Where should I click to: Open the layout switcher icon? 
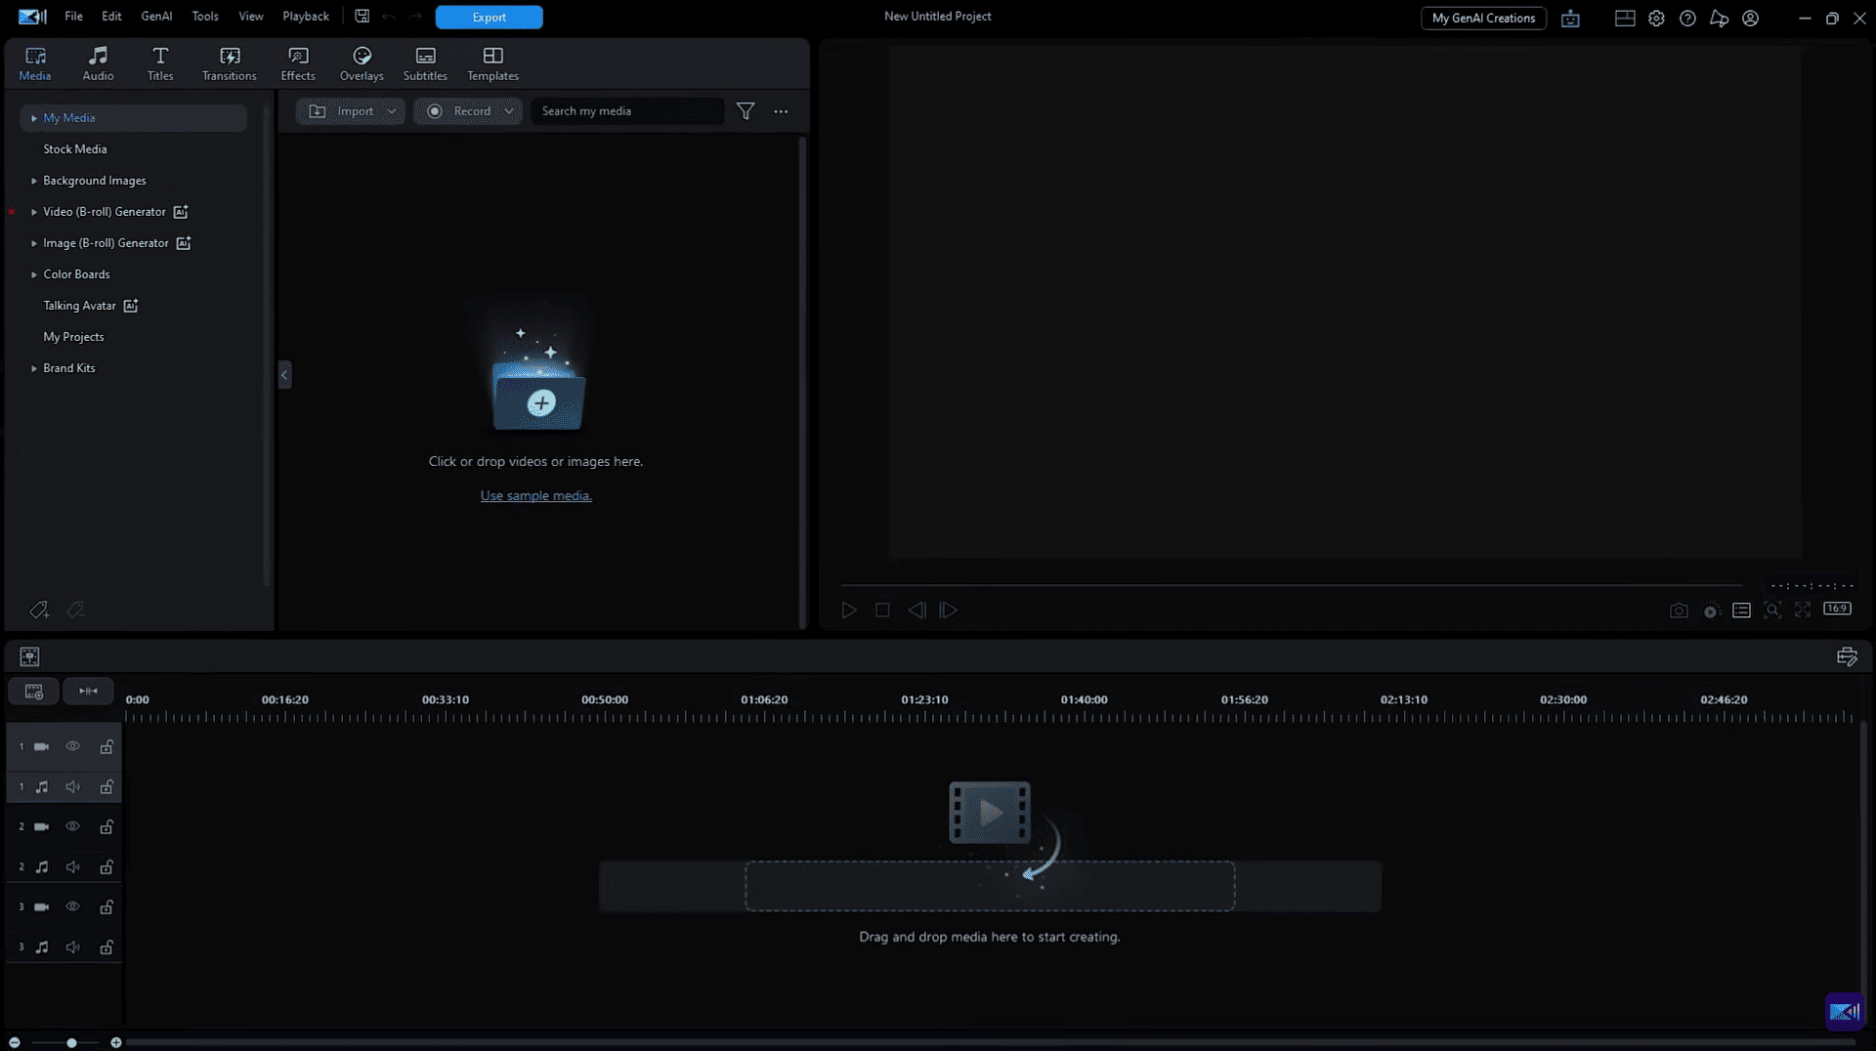click(1625, 19)
